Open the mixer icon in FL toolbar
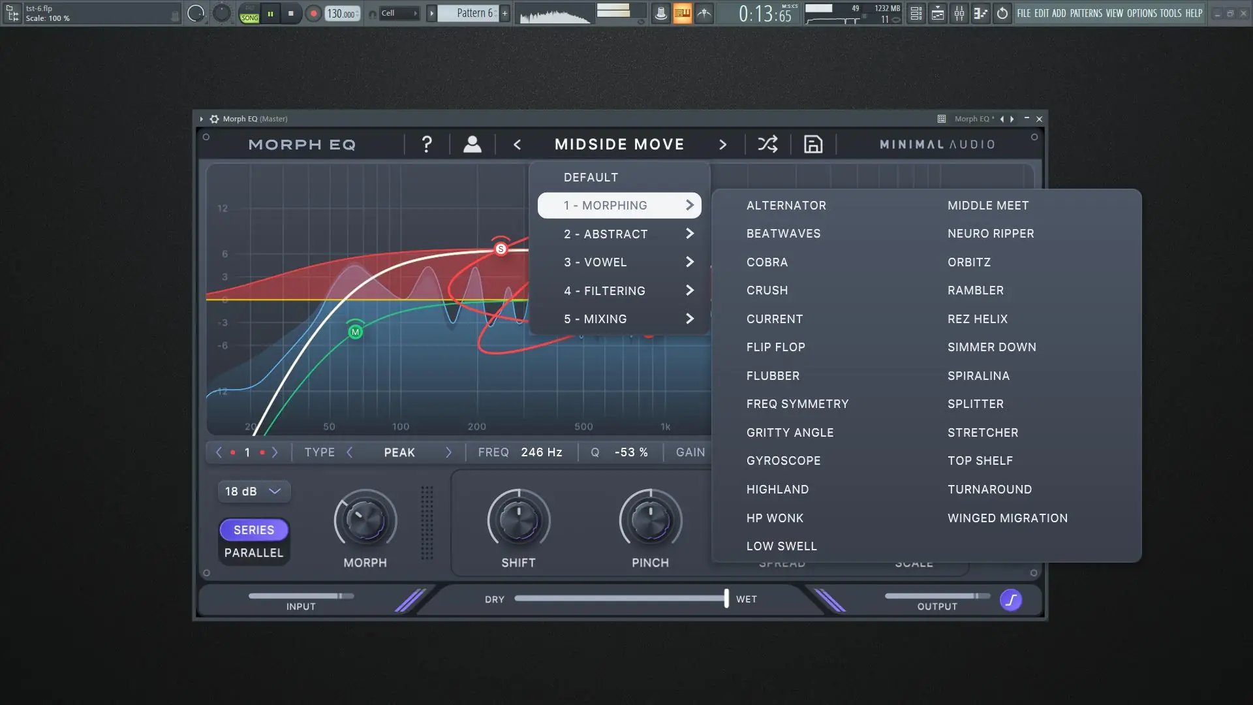The height and width of the screenshot is (705, 1253). coord(959,13)
